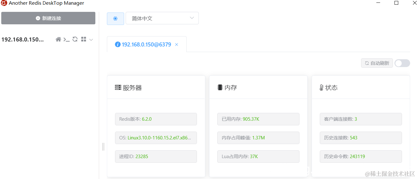The image size is (417, 179).
Task: Click the Lua占用内存: 37K field
Action: tap(258, 157)
